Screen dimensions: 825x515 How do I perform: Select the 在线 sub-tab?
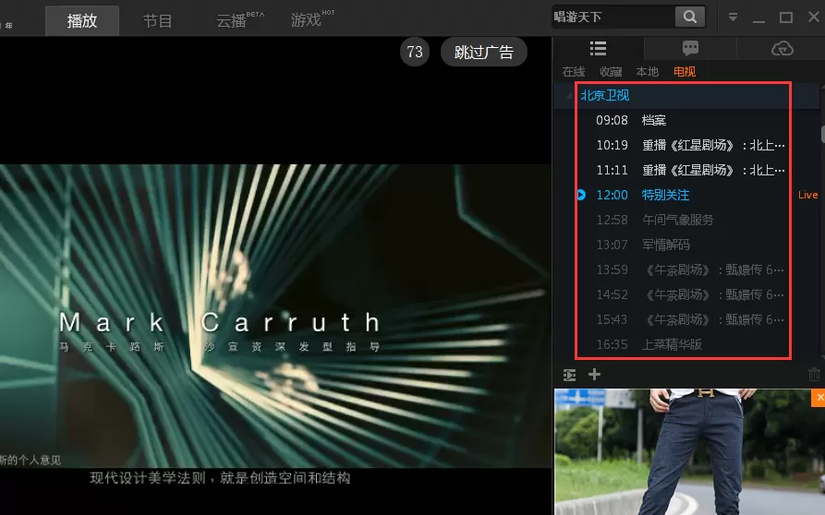[x=574, y=71]
